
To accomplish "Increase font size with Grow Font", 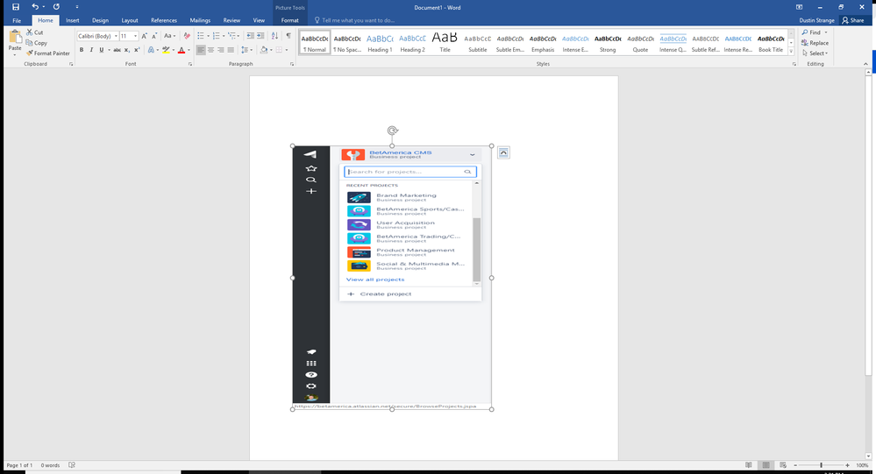I will coord(144,36).
